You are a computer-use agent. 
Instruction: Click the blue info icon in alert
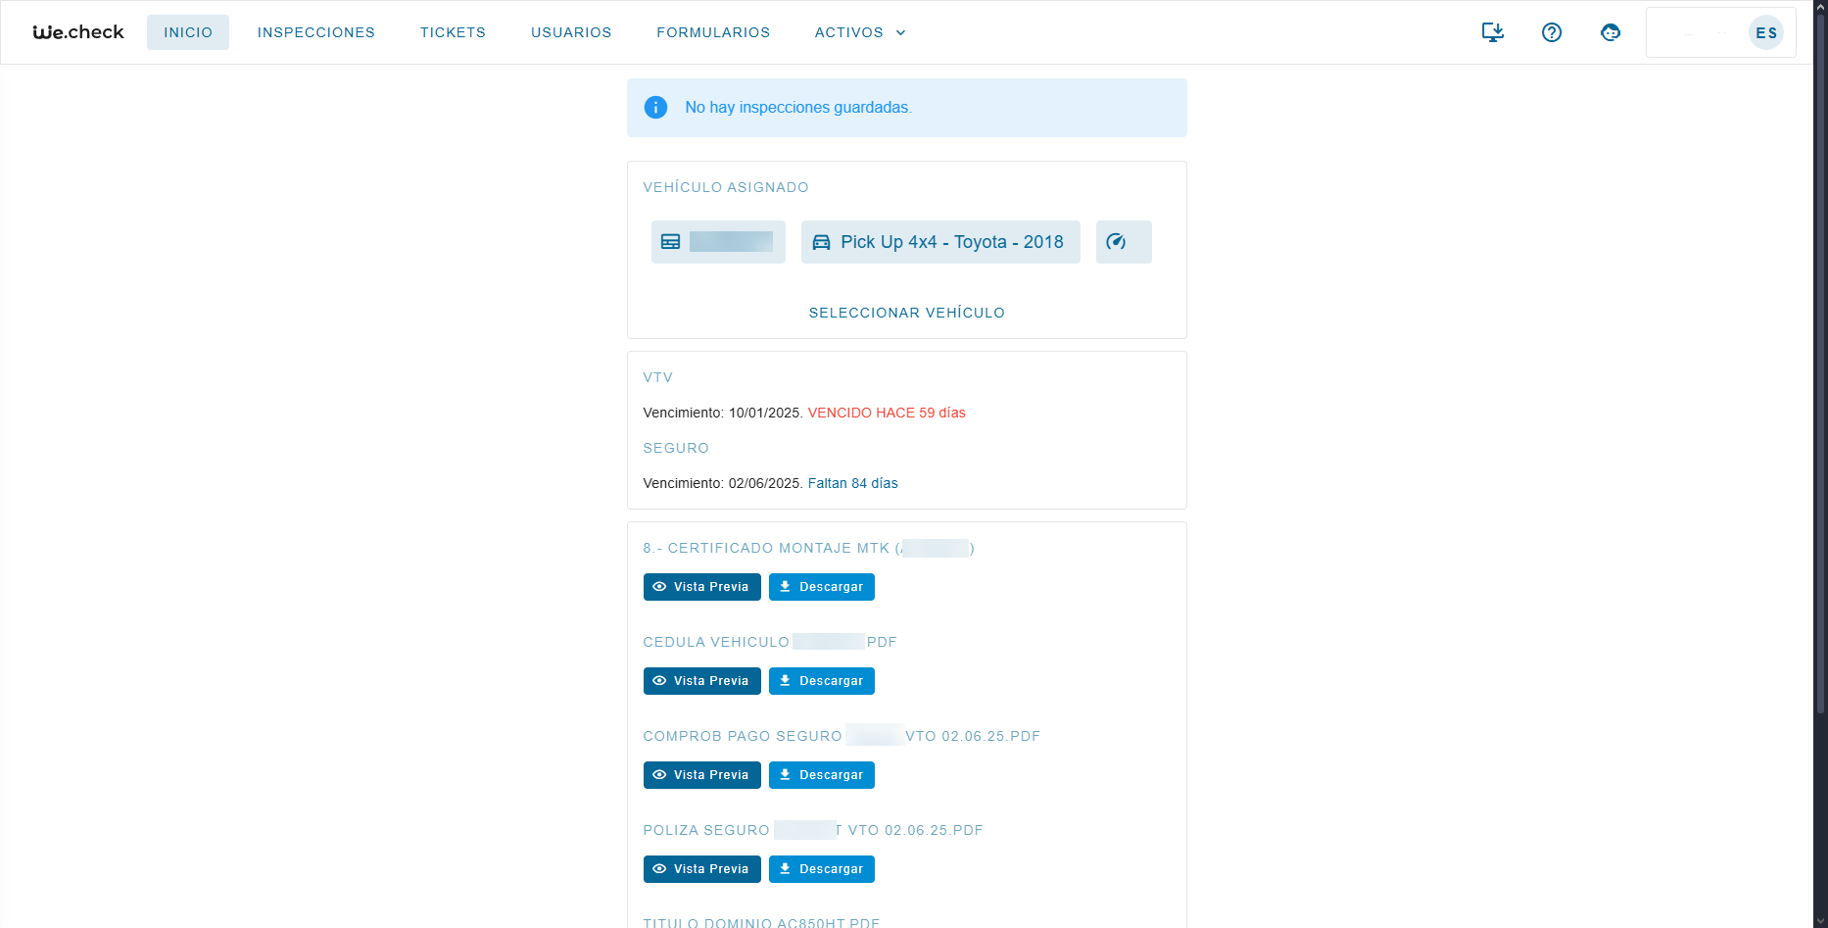(x=655, y=108)
